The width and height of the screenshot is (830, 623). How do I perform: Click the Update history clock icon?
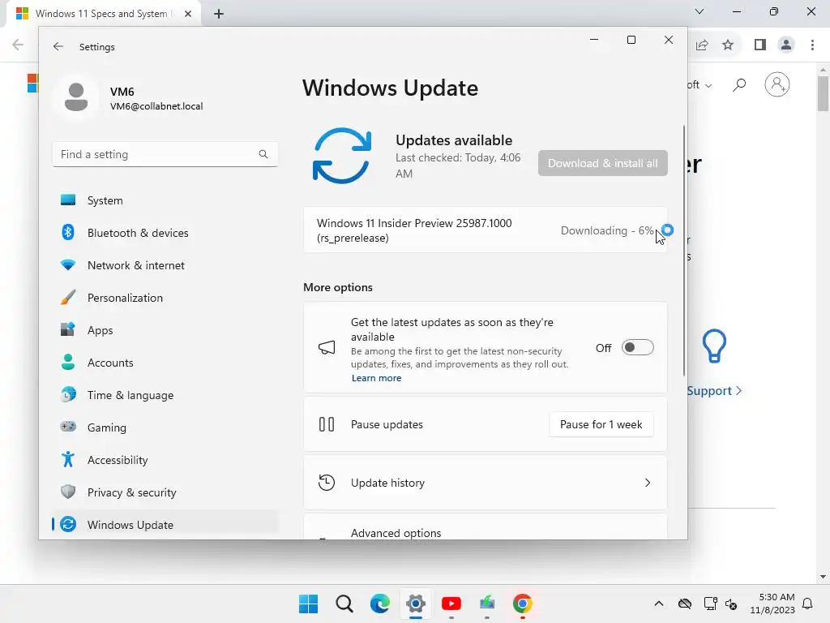tap(327, 483)
